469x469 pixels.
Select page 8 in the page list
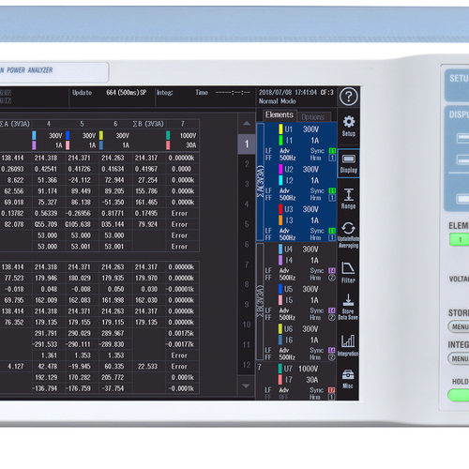tap(247, 284)
